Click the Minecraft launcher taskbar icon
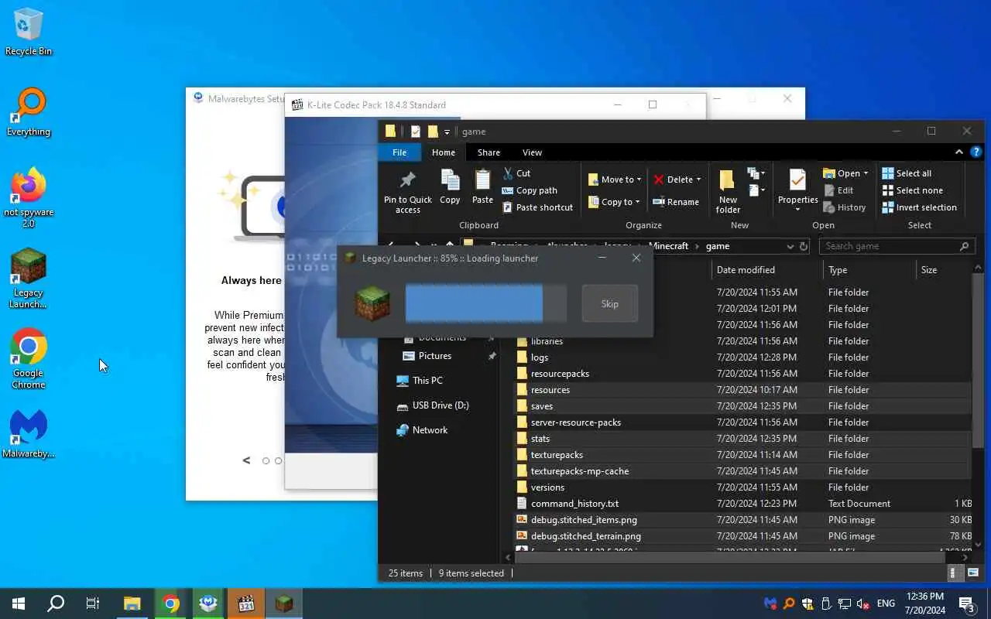Screen dimensions: 991x619 click(284, 604)
